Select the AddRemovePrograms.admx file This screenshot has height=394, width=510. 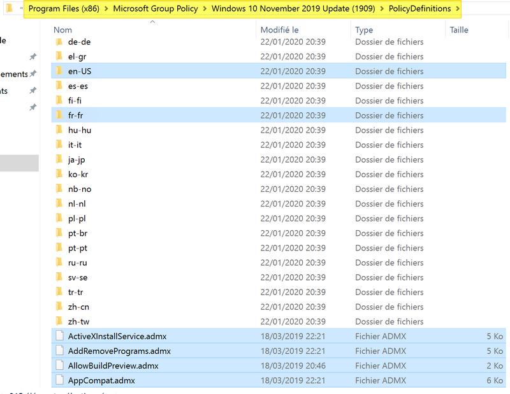tap(119, 351)
